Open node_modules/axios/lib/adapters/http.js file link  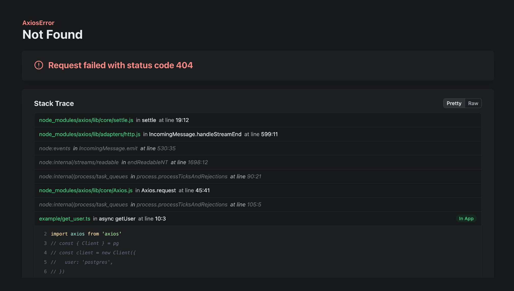[x=90, y=134]
